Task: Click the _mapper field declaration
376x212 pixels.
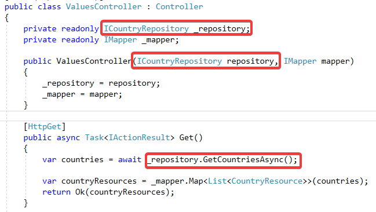Action: pos(160,40)
